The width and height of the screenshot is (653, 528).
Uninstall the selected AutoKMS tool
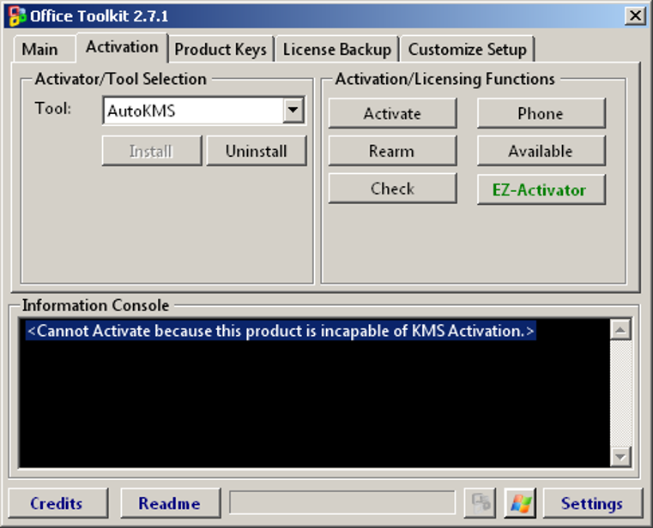[x=256, y=151]
